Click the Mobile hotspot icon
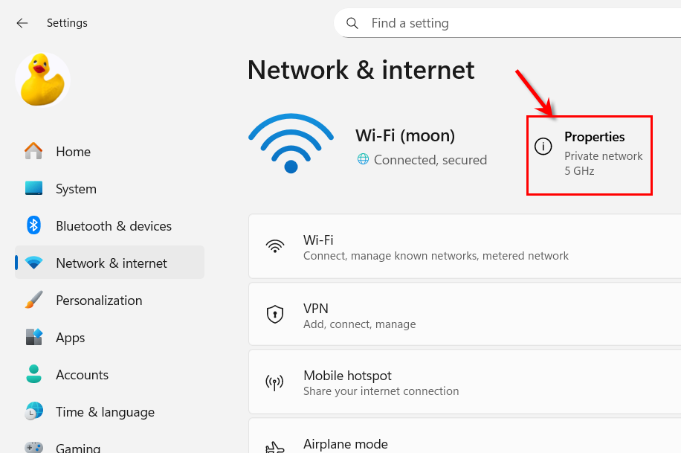This screenshot has height=453, width=681. pos(275,382)
